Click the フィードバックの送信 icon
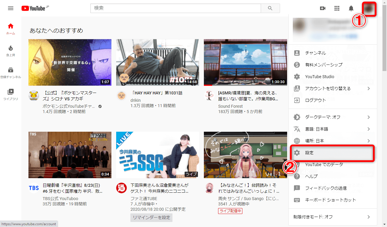The height and width of the screenshot is (227, 387). click(x=297, y=188)
